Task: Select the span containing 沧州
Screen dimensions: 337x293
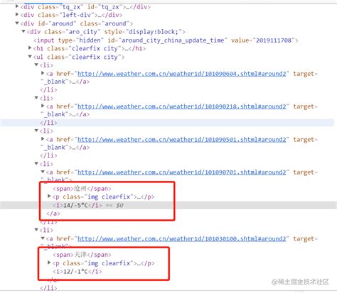Action: tap(82, 189)
